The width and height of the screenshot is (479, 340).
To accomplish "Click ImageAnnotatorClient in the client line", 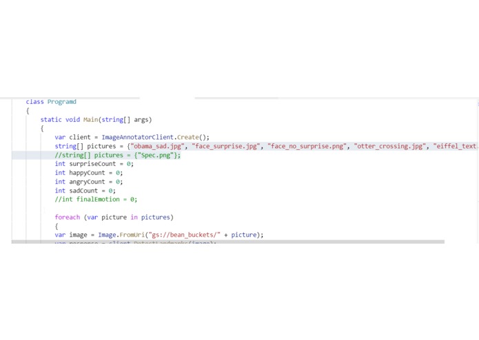I will point(137,137).
